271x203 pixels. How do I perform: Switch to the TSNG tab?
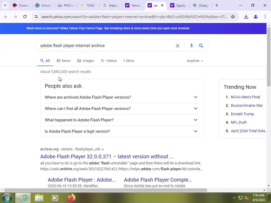tap(88, 5)
